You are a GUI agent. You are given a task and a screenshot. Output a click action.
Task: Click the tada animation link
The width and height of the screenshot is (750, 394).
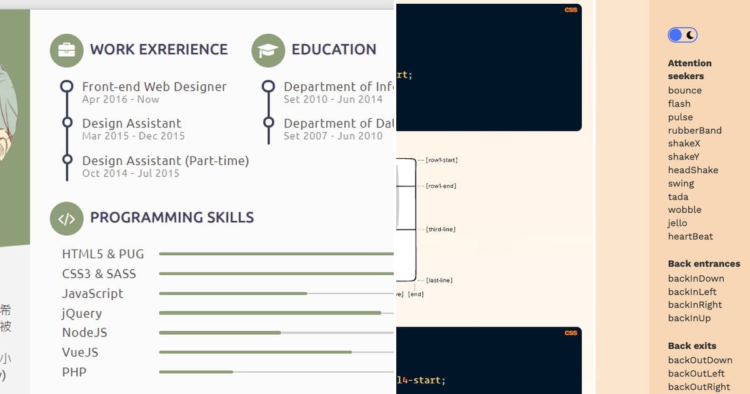678,196
